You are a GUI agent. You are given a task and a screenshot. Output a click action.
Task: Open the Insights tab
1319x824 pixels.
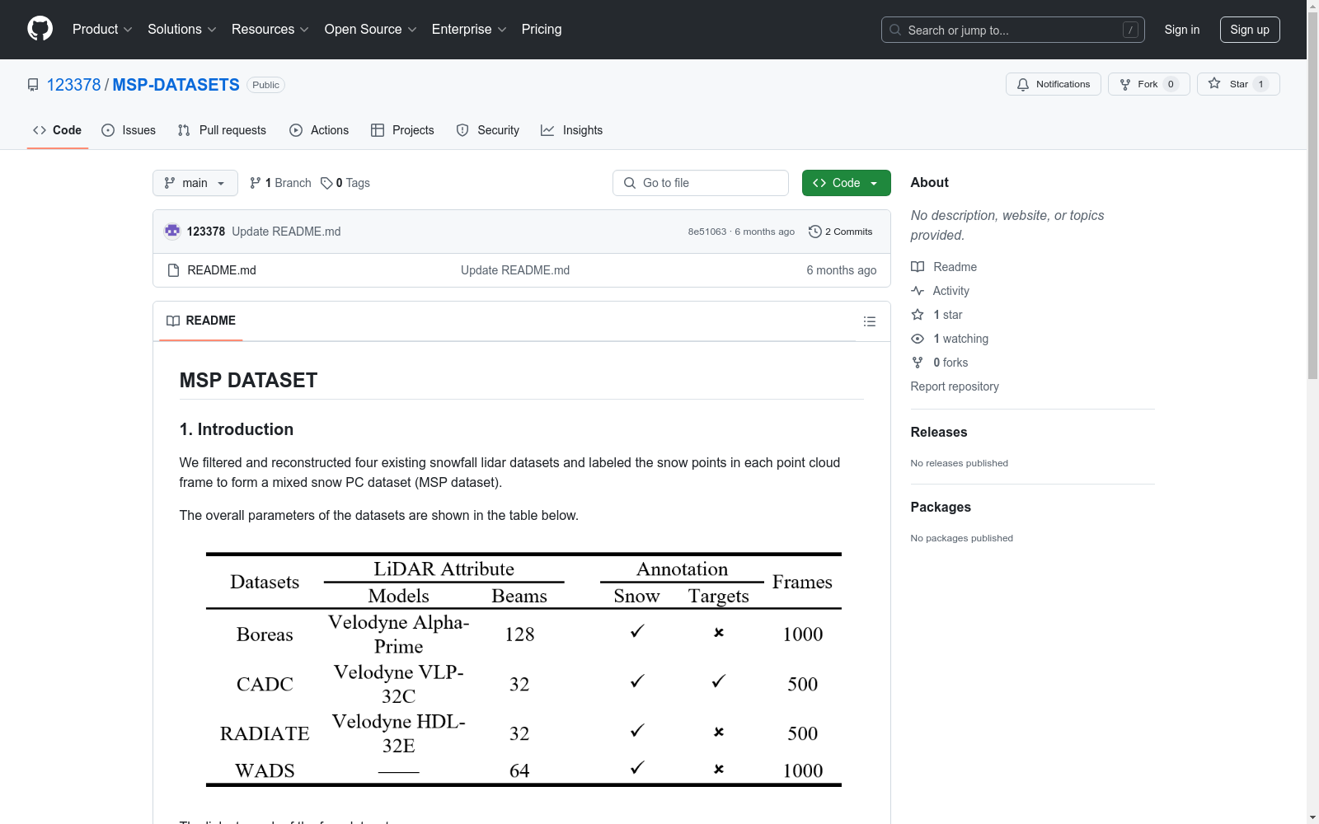click(571, 130)
